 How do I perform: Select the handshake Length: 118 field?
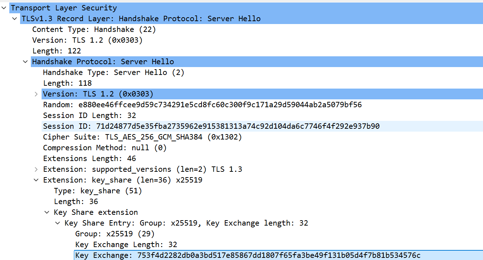pos(67,83)
